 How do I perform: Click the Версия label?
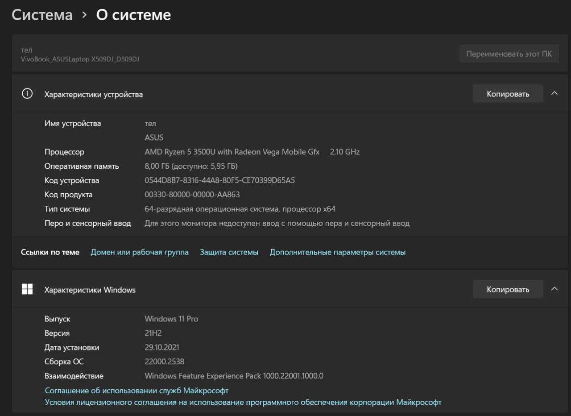pos(57,333)
